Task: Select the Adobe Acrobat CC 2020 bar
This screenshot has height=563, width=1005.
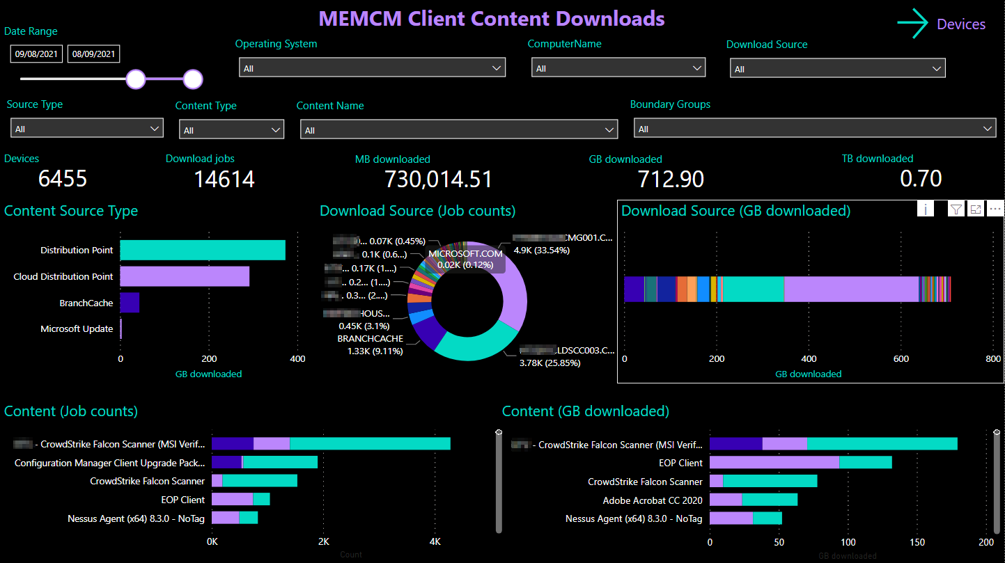Action: click(753, 500)
